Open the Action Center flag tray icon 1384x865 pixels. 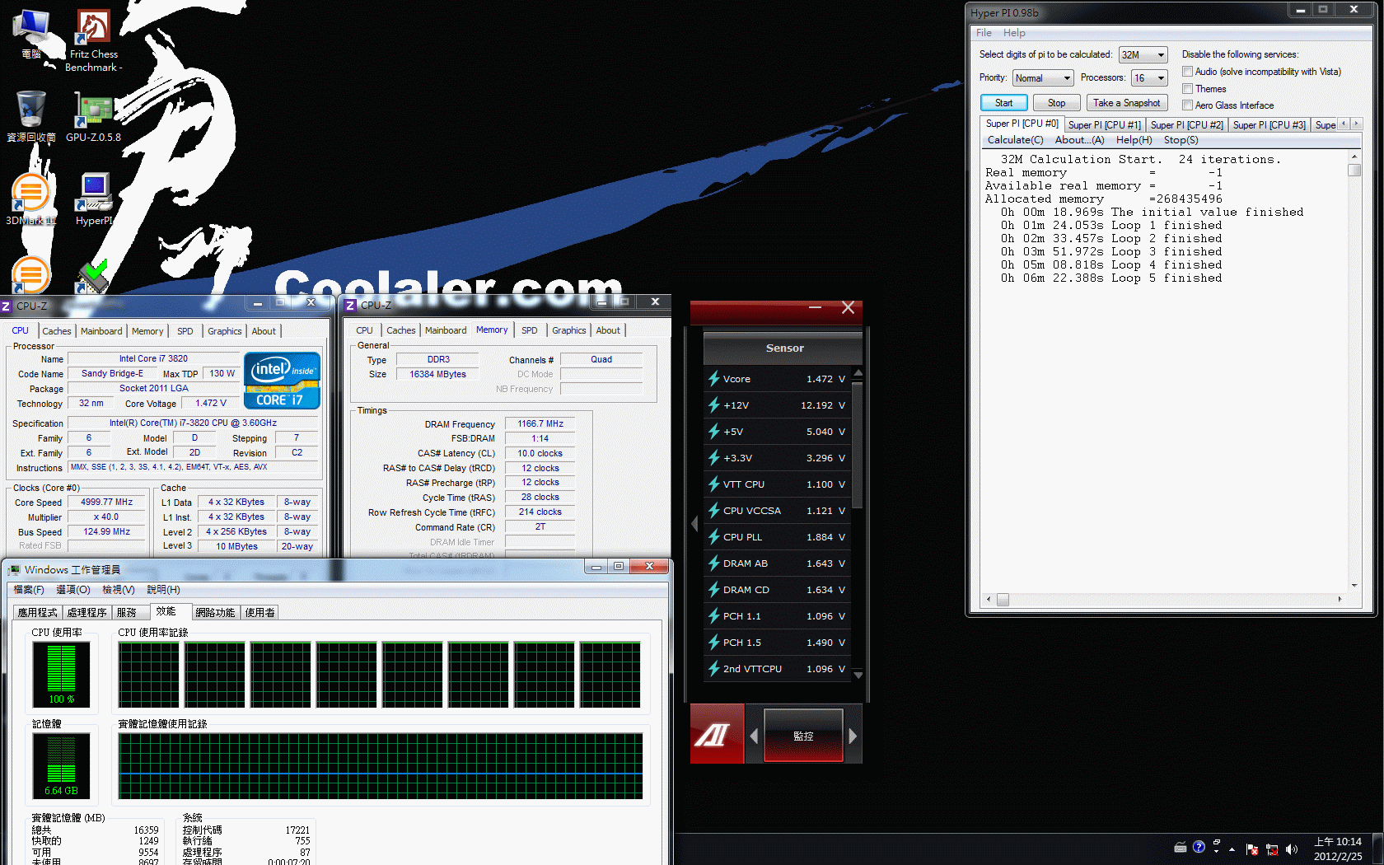coord(1252,849)
